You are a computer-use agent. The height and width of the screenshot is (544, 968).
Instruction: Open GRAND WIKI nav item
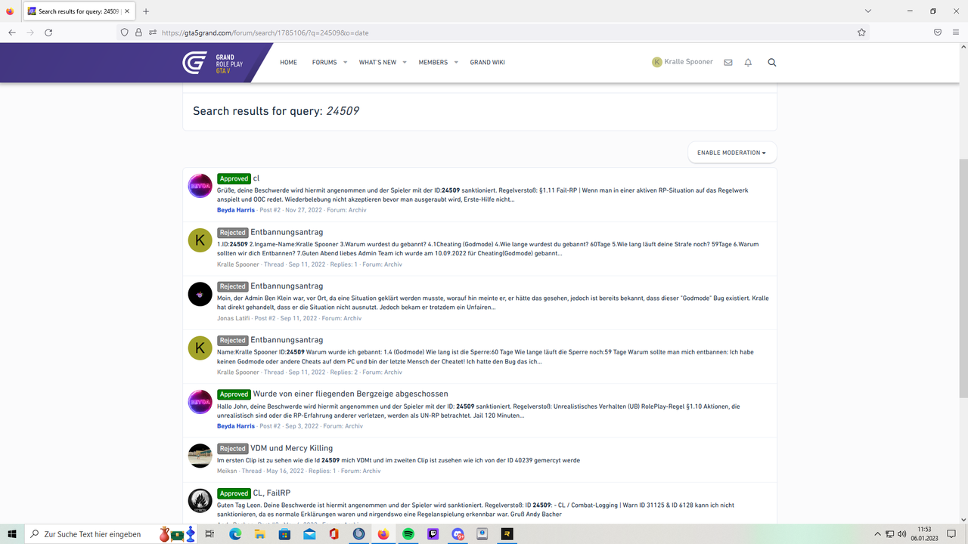coord(488,63)
